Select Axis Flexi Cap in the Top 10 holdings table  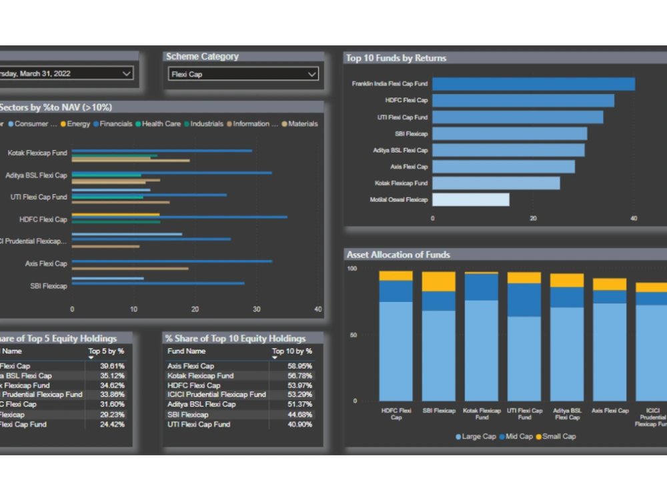(x=190, y=365)
